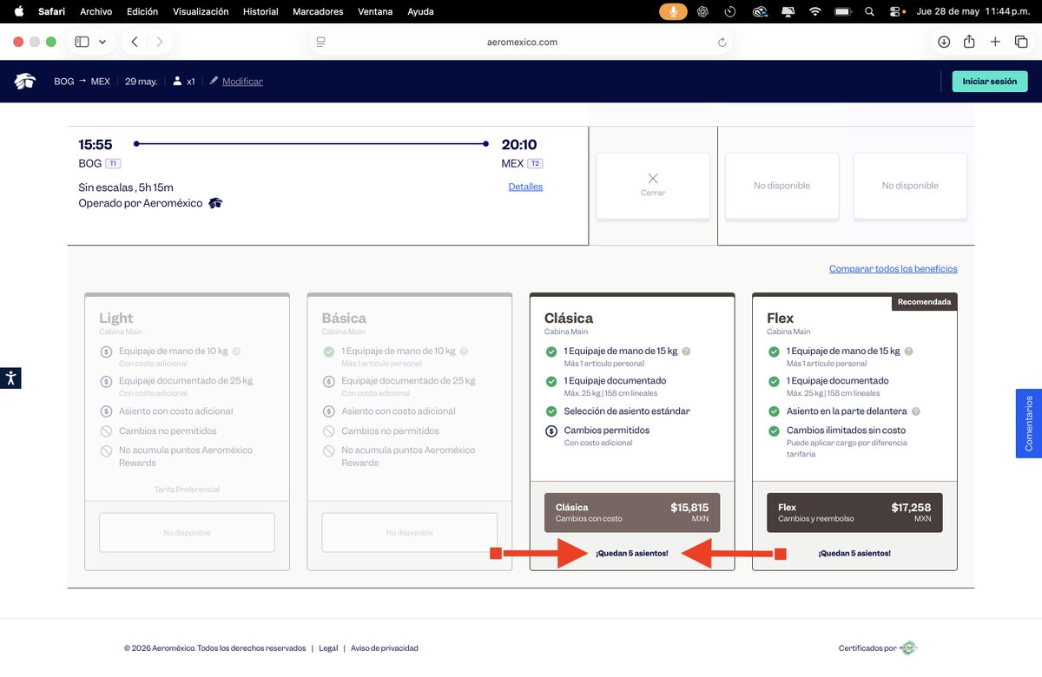The width and height of the screenshot is (1042, 677).
Task: Click the Recomendada badge on Flex
Action: (x=924, y=302)
